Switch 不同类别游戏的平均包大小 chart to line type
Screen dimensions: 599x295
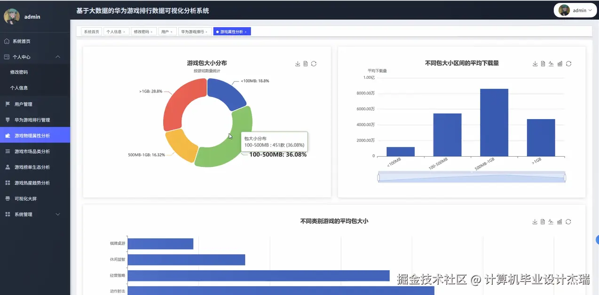[x=551, y=222]
